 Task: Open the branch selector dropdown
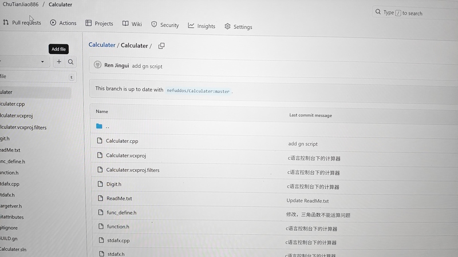click(x=23, y=62)
